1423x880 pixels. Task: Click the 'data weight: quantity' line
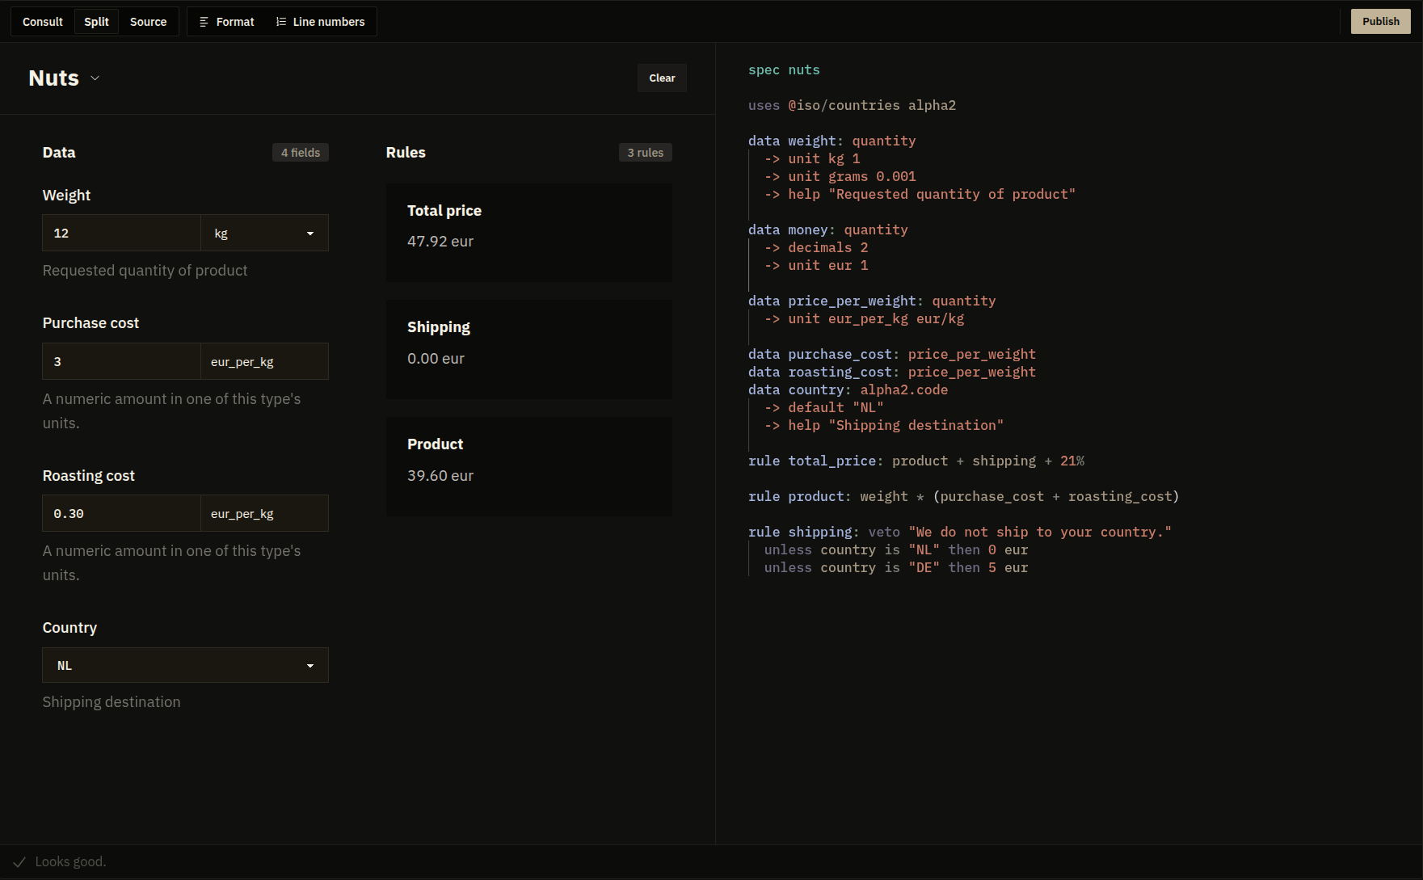point(832,141)
